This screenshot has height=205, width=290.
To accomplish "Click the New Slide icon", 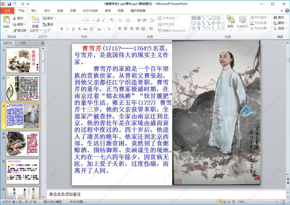I will 35,20.
